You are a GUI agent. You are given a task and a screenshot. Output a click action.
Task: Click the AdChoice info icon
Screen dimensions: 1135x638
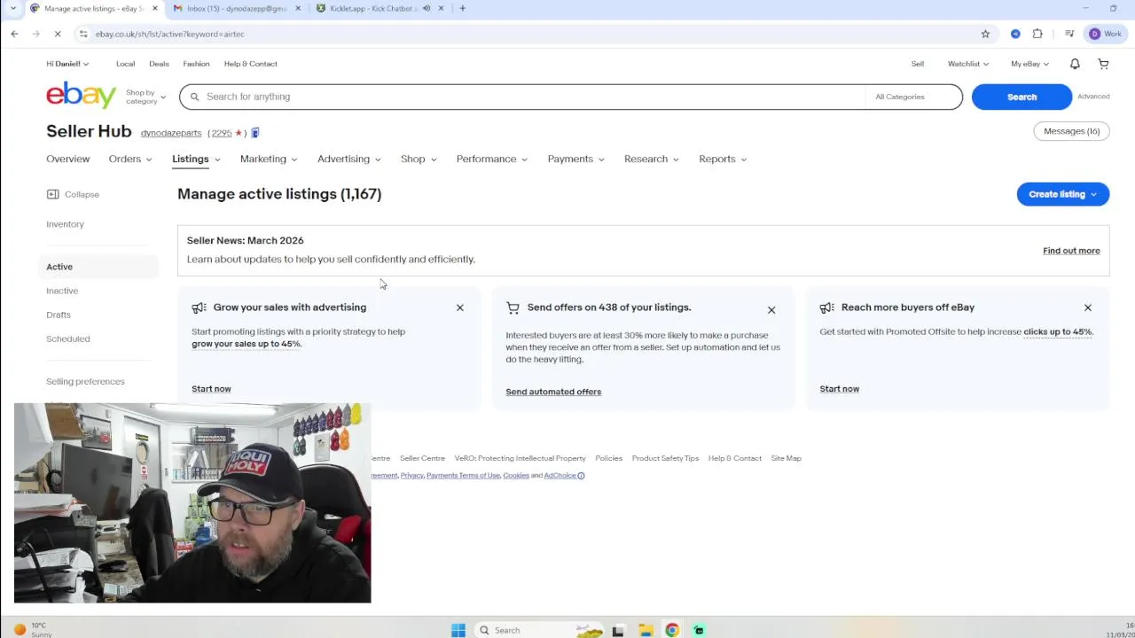click(x=581, y=476)
